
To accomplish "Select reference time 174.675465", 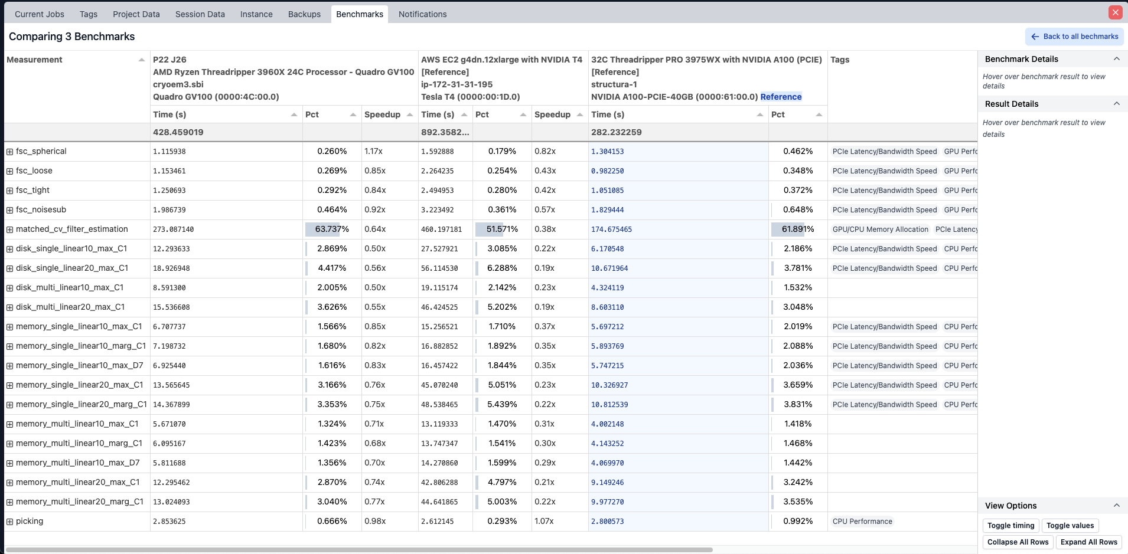I will (611, 230).
